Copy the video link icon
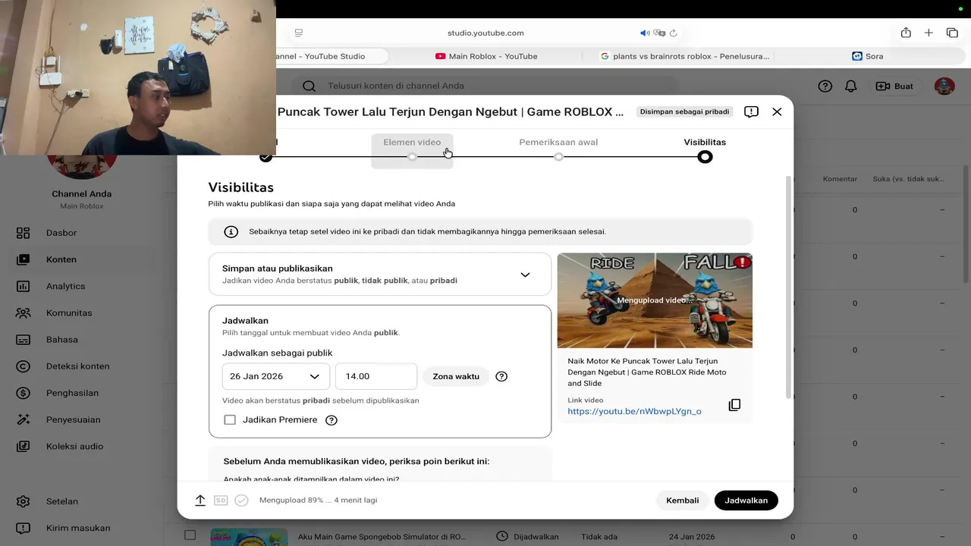 (x=734, y=405)
